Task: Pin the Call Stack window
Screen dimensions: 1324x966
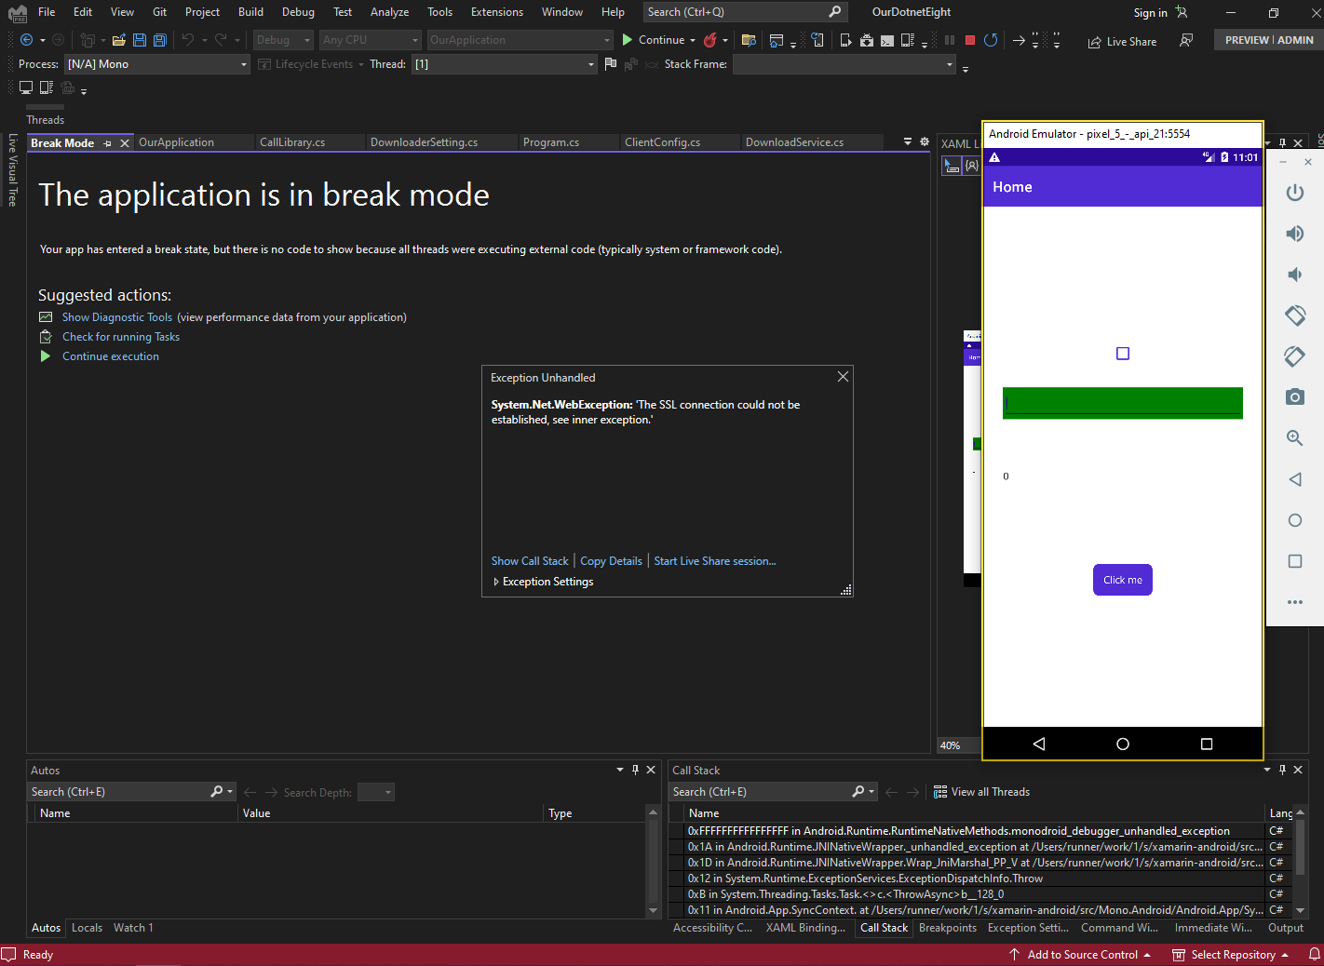Action: pyautogui.click(x=1282, y=770)
